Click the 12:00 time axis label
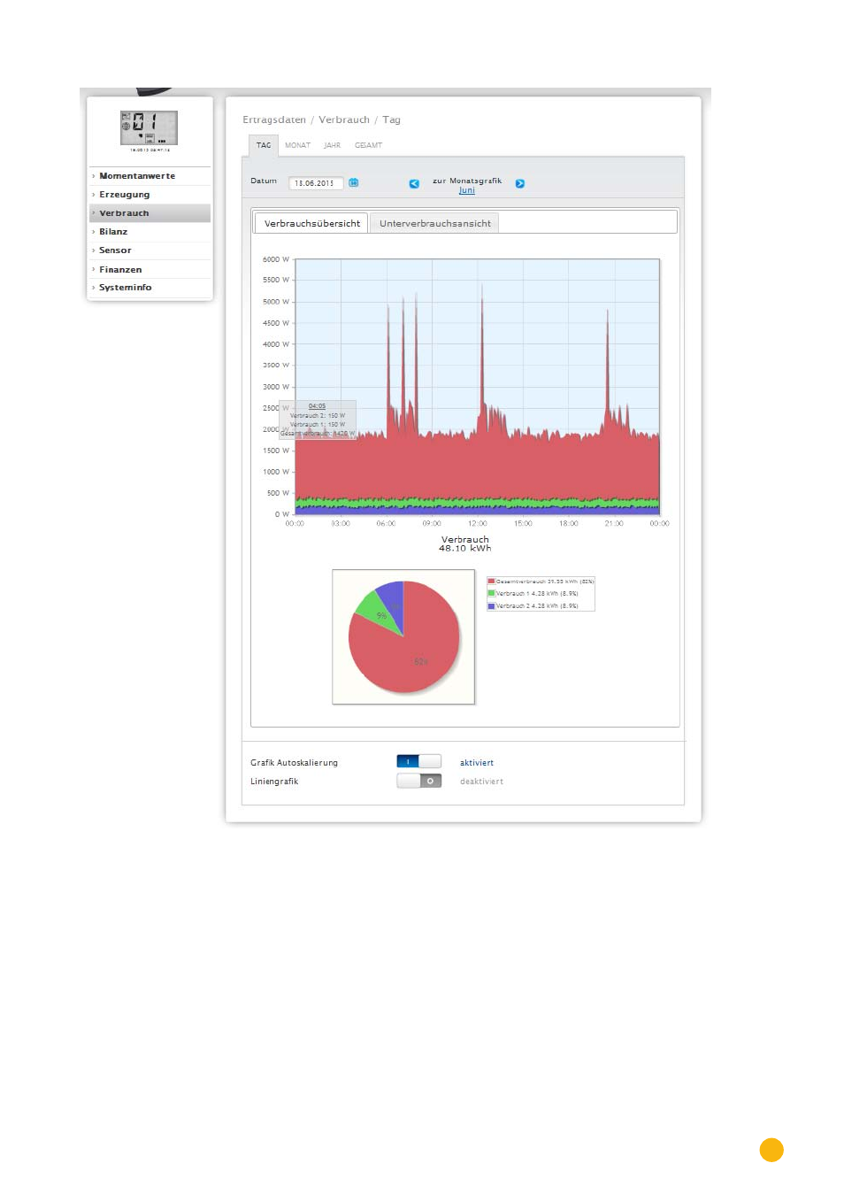 477,524
